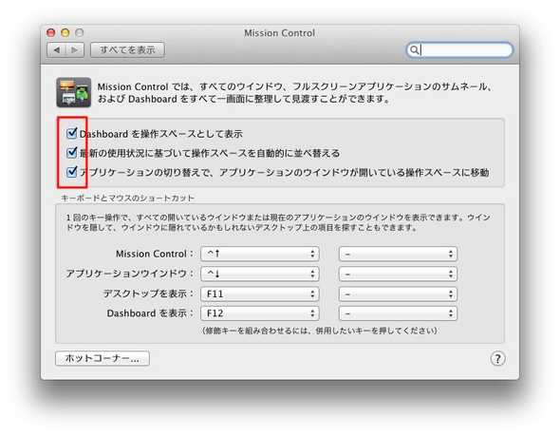The height and width of the screenshot is (436, 560).
Task: Click the 修飾キーを組み合わせるには hint text
Action: 320,331
